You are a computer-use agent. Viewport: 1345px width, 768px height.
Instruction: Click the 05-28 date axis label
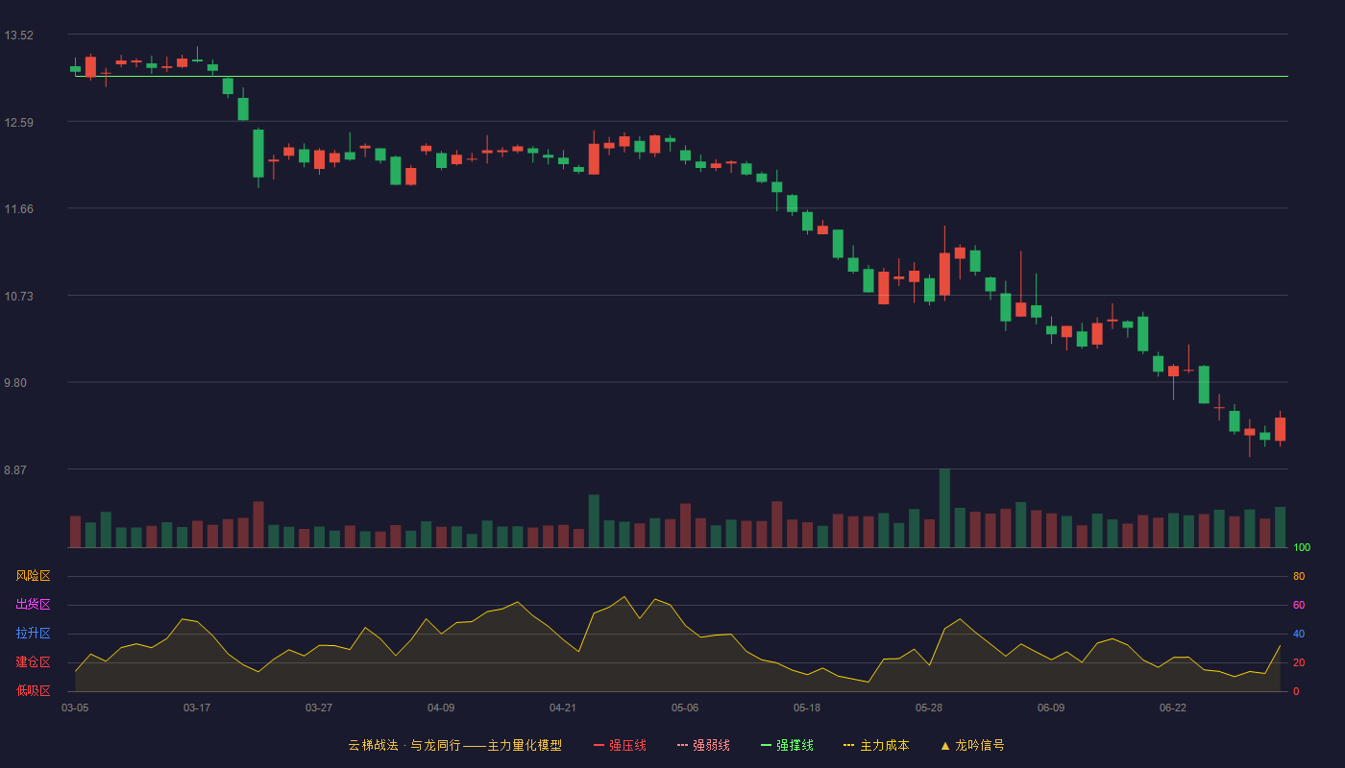pyautogui.click(x=929, y=708)
